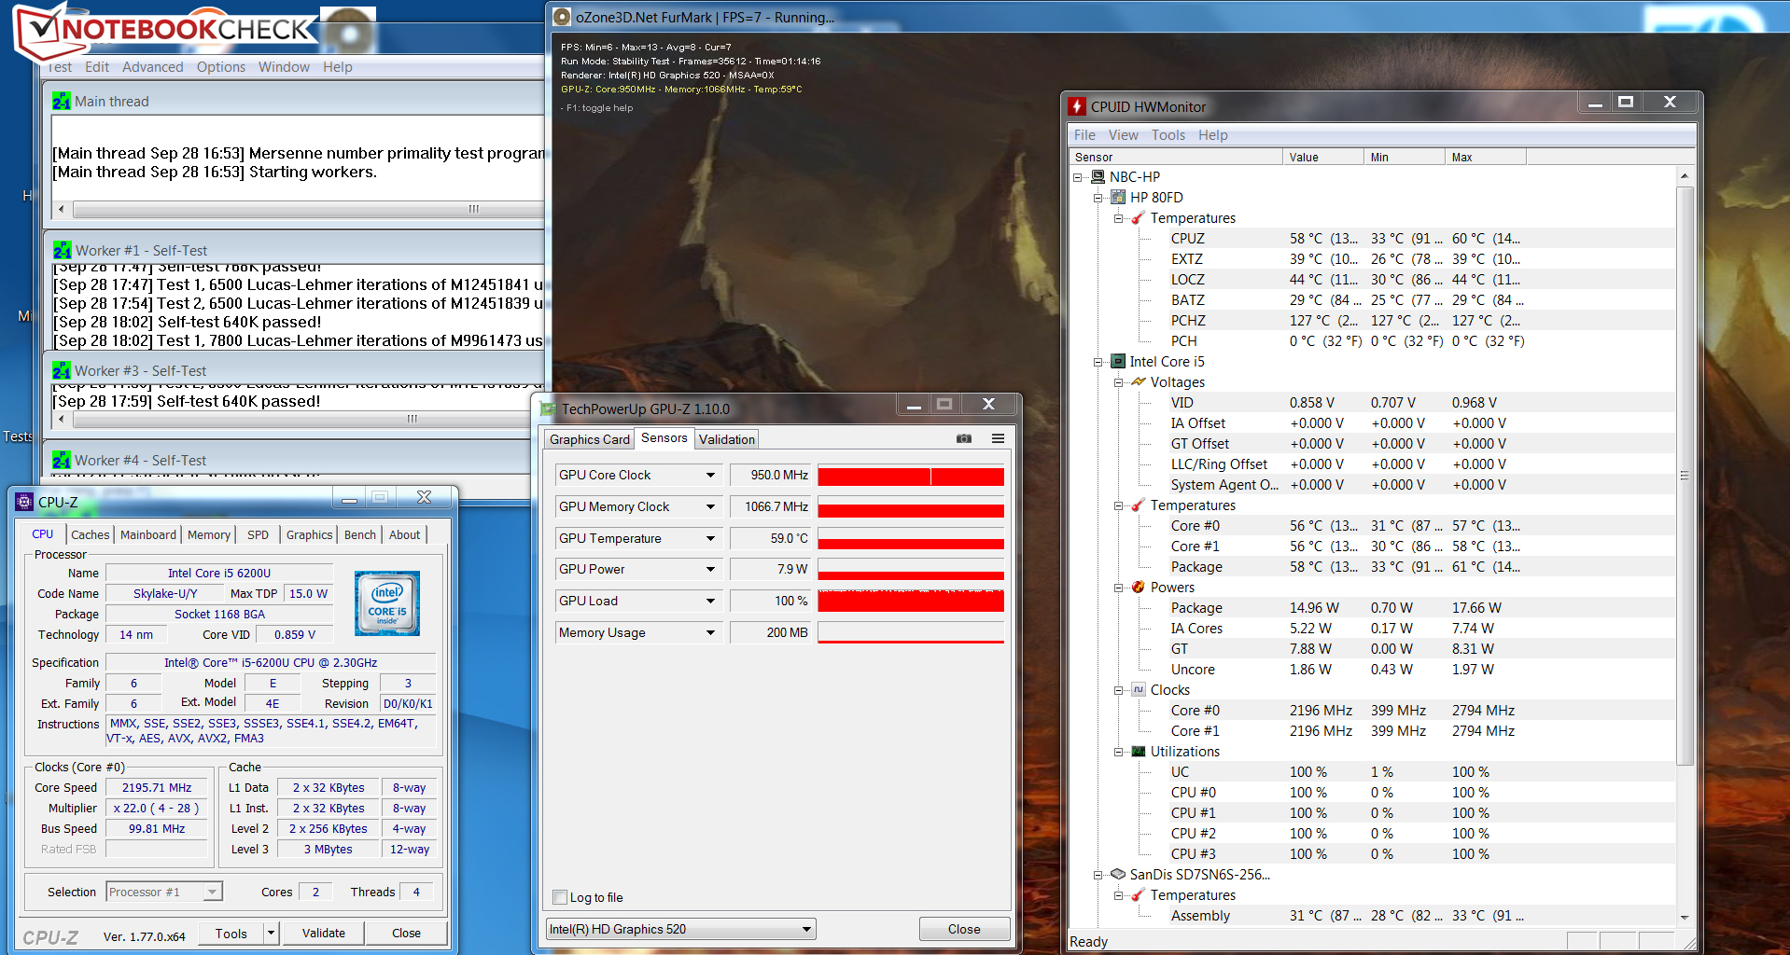Open the GPU Load sensor dropdown
The width and height of the screenshot is (1790, 955).
coord(710,601)
